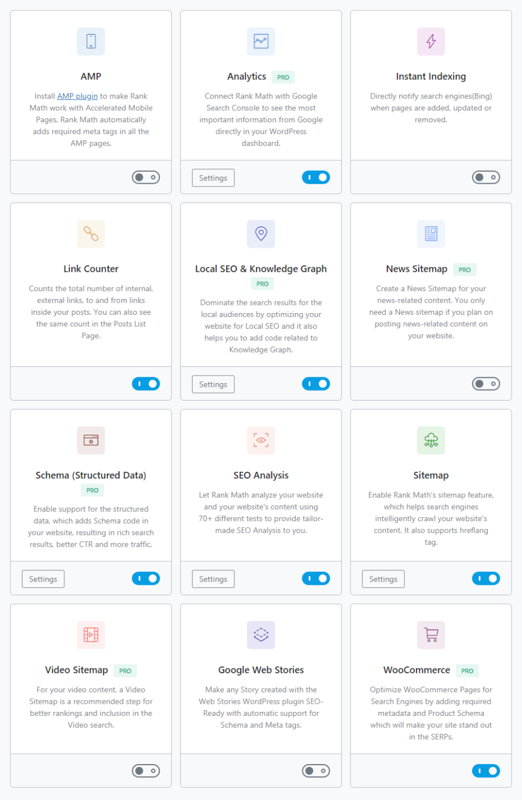Click the Local SEO map pin icon
The image size is (522, 800).
[x=261, y=234]
